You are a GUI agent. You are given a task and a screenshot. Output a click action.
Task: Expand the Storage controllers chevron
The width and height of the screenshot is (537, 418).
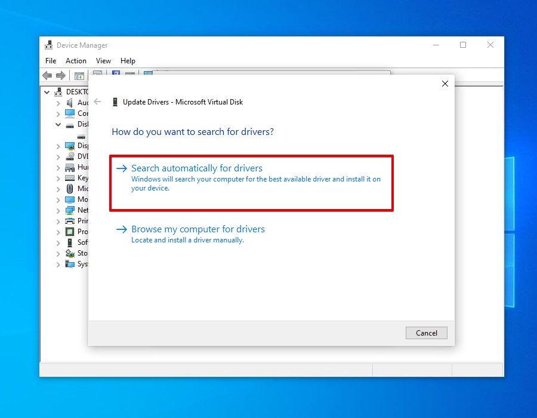[58, 254]
